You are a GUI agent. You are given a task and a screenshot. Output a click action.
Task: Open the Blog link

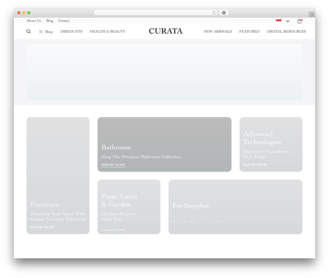tap(49, 20)
